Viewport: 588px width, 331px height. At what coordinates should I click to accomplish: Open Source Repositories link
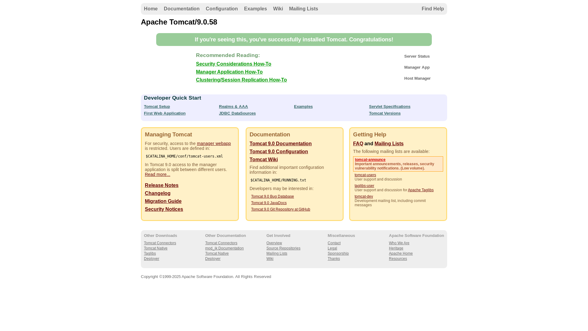point(283,248)
